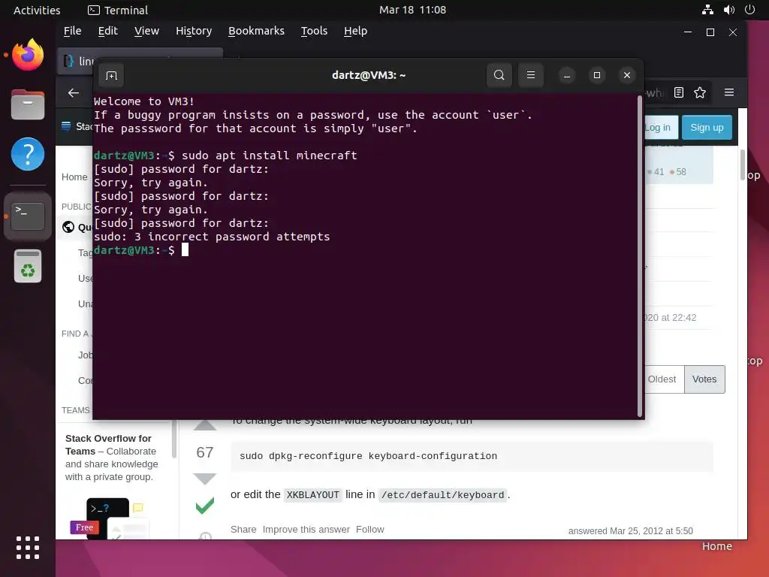Open the Firefox application menu

[729, 92]
